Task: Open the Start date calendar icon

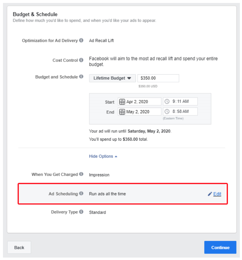Action: (122, 102)
